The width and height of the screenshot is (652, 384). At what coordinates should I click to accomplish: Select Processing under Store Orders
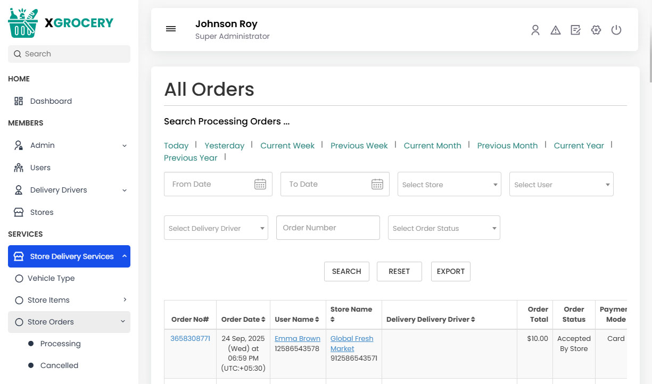(60, 343)
